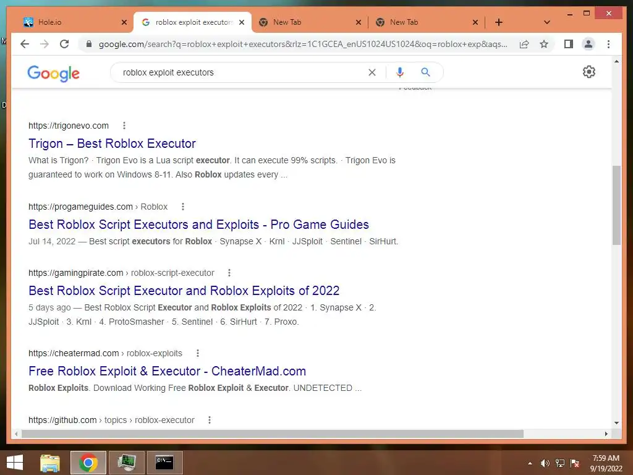
Task: Open the Command Prompt taskbar icon
Action: point(164,463)
